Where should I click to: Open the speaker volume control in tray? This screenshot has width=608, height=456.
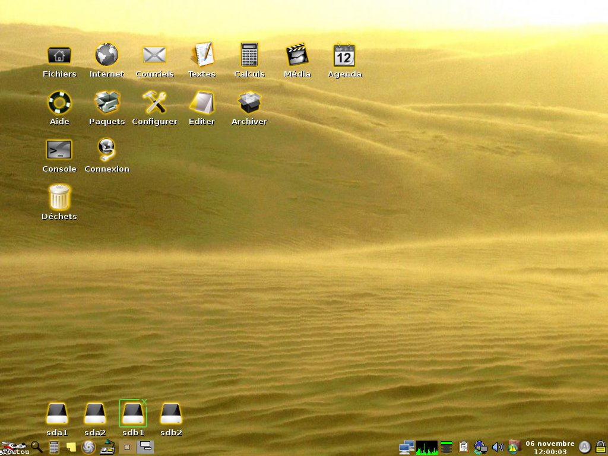click(498, 447)
